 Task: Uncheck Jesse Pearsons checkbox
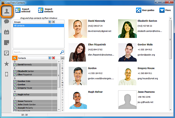point(15,101)
